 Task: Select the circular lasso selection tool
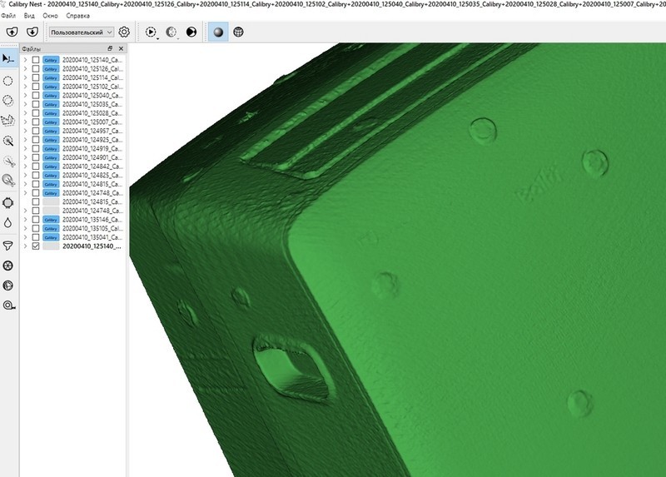click(8, 81)
